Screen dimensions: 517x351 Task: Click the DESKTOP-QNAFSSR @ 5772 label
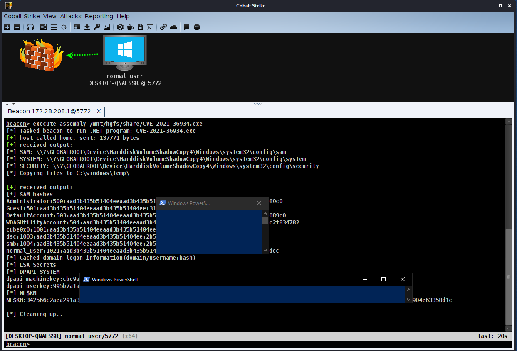[125, 83]
